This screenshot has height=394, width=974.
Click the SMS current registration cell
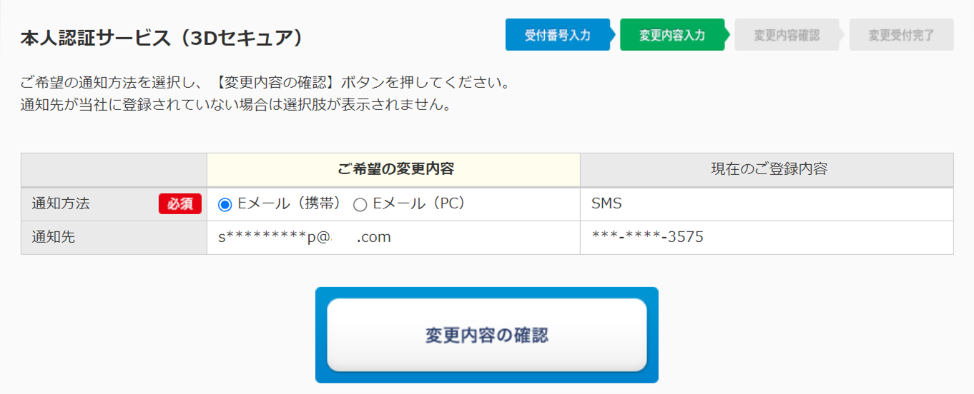(x=767, y=204)
